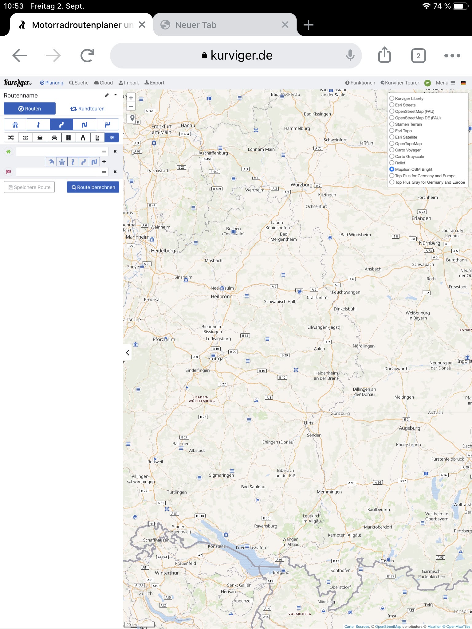The height and width of the screenshot is (629, 472).
Task: Click the locate-me pin icon on map
Action: [132, 118]
